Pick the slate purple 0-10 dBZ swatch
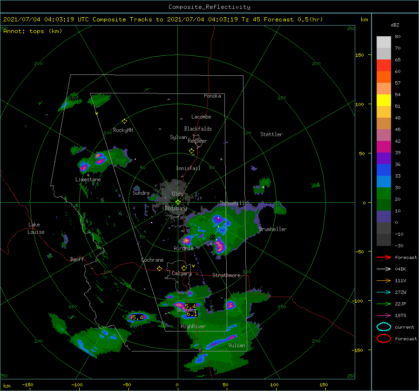Viewport: 419px width, 391px height. coord(384,217)
